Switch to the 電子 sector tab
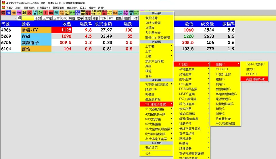The width and height of the screenshot is (276, 159). coord(80,18)
